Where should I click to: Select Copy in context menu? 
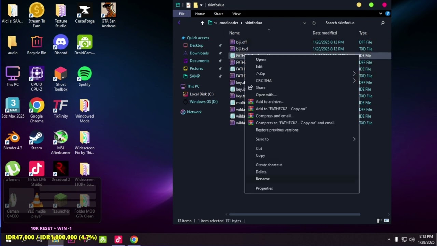point(302,155)
